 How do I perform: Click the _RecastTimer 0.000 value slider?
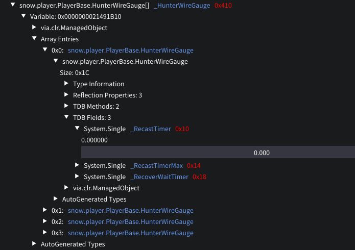point(218,152)
